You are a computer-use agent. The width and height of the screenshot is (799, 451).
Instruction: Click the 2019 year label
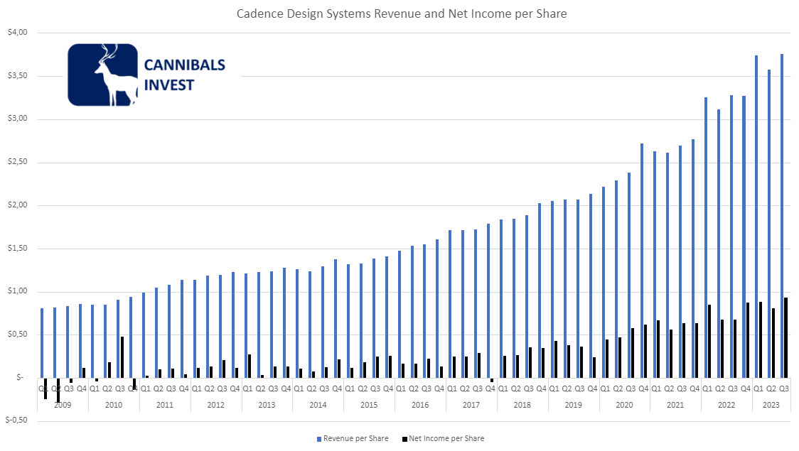coord(574,404)
